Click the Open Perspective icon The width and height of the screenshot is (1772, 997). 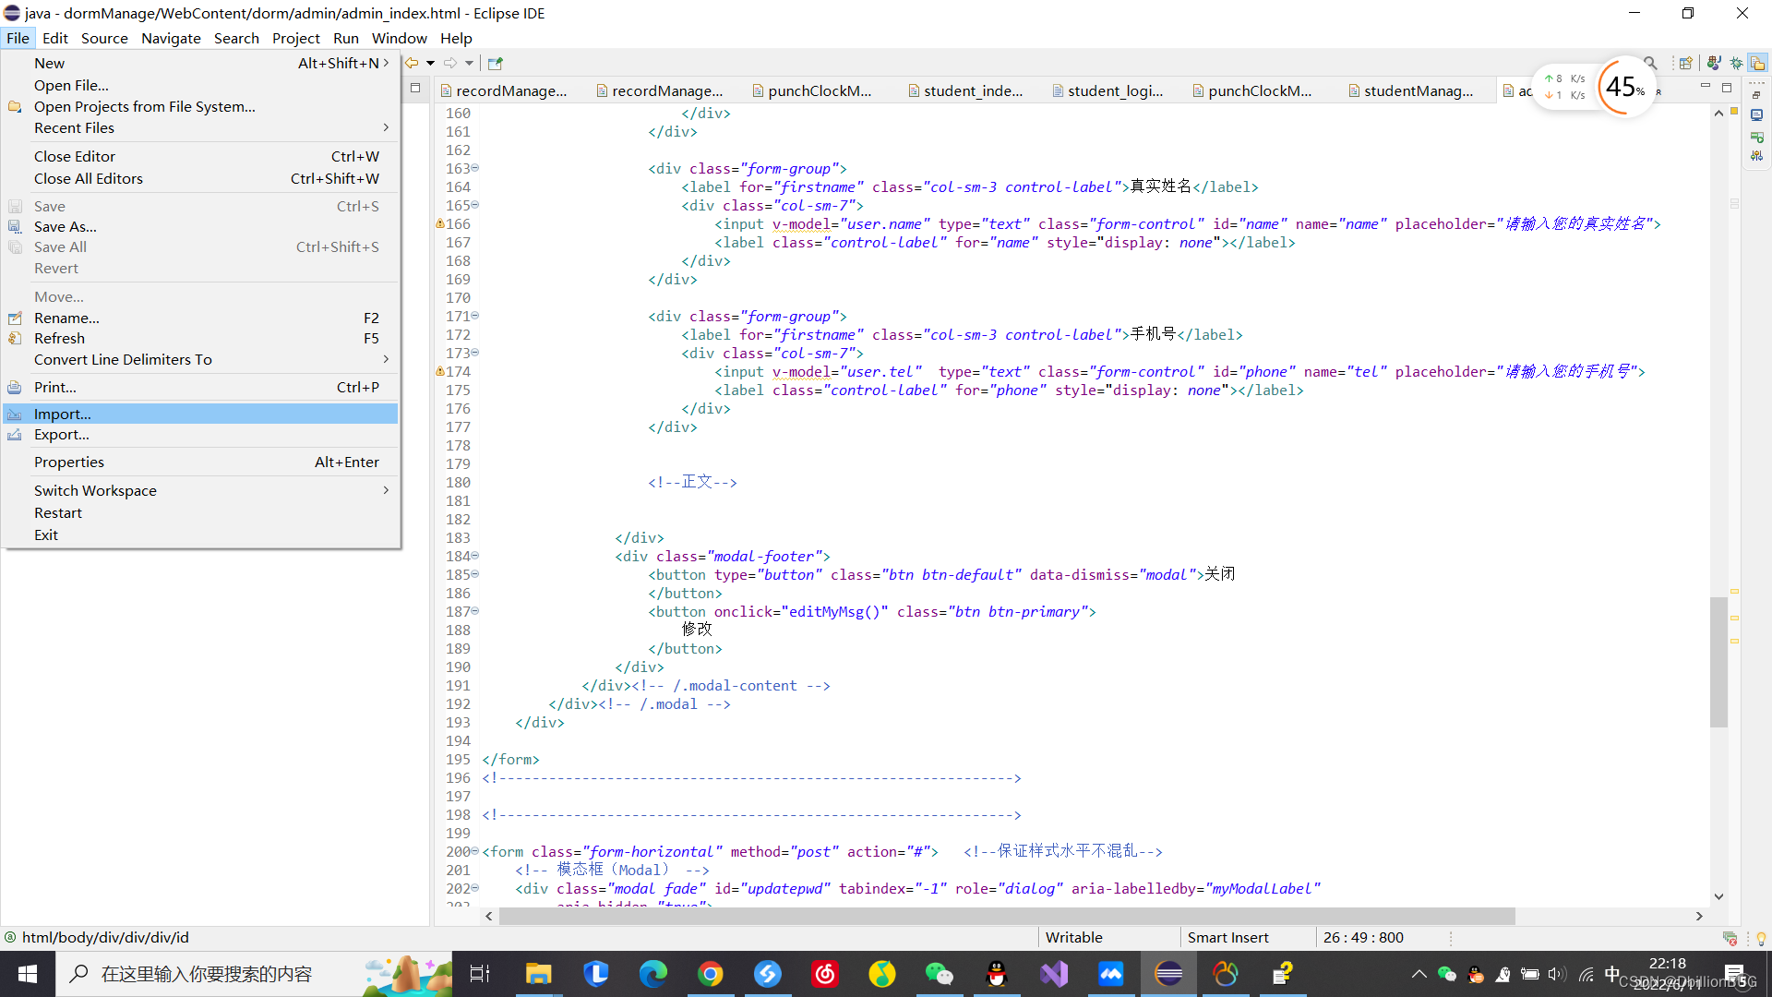coord(1686,63)
